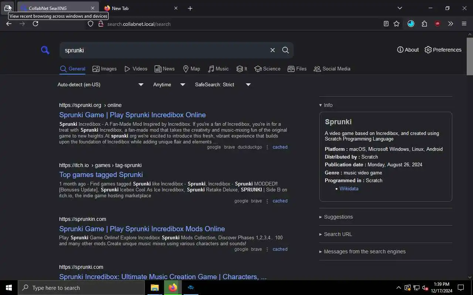473x295 pixels.
Task: Switch to Images category
Action: point(105,69)
